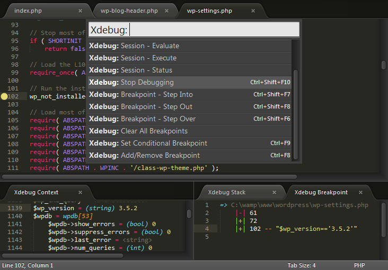Click the $wpdb->num_queries row
This screenshot has height=270, width=388.
pyautogui.click(x=100, y=248)
